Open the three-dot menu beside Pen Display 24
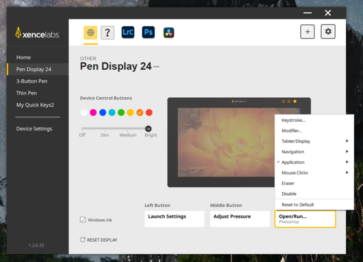 (156, 67)
